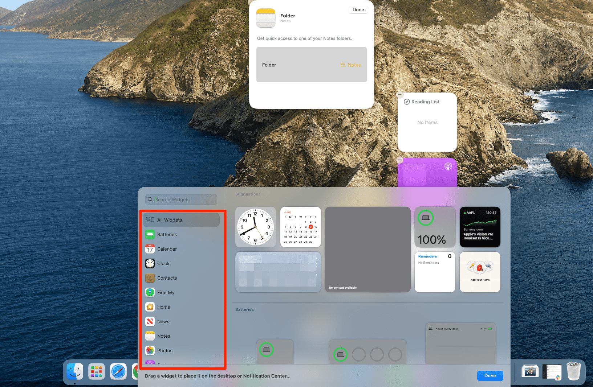
Task: Click the blue Done button
Action: (x=490, y=376)
